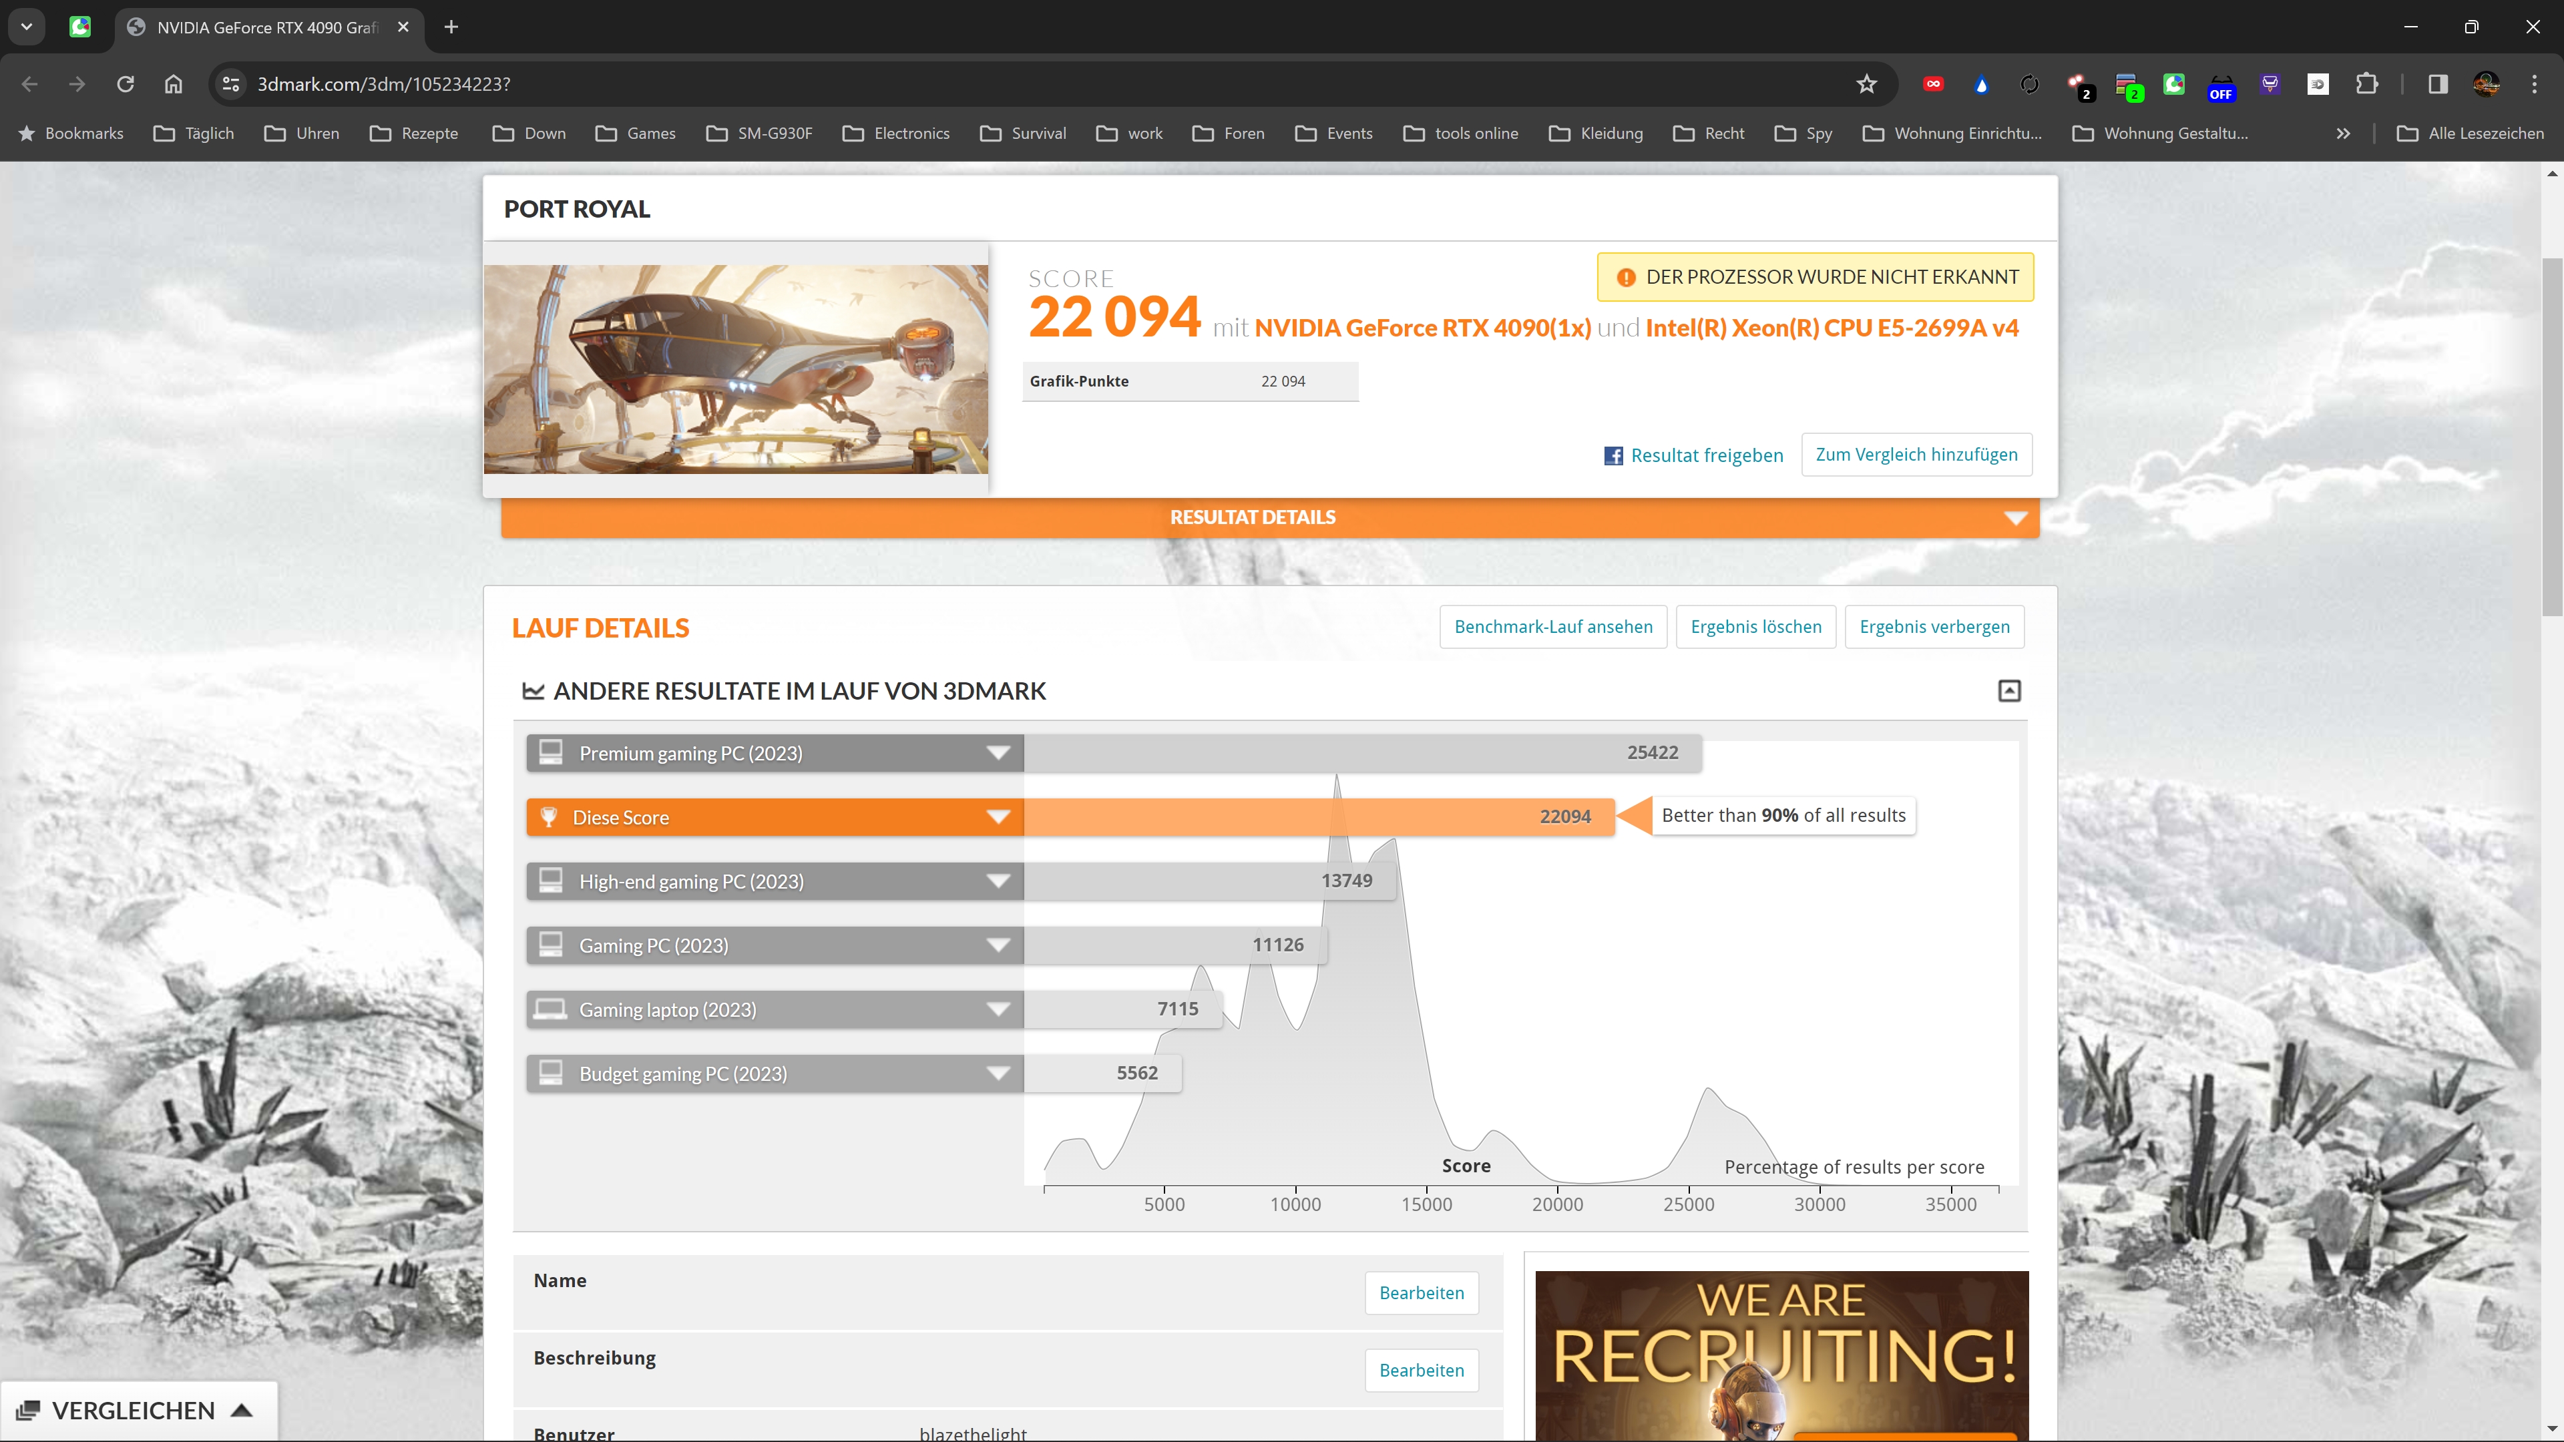Open Chrome three-dot menu

click(2533, 85)
